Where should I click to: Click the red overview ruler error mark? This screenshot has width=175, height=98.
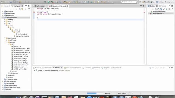[x=144, y=12]
